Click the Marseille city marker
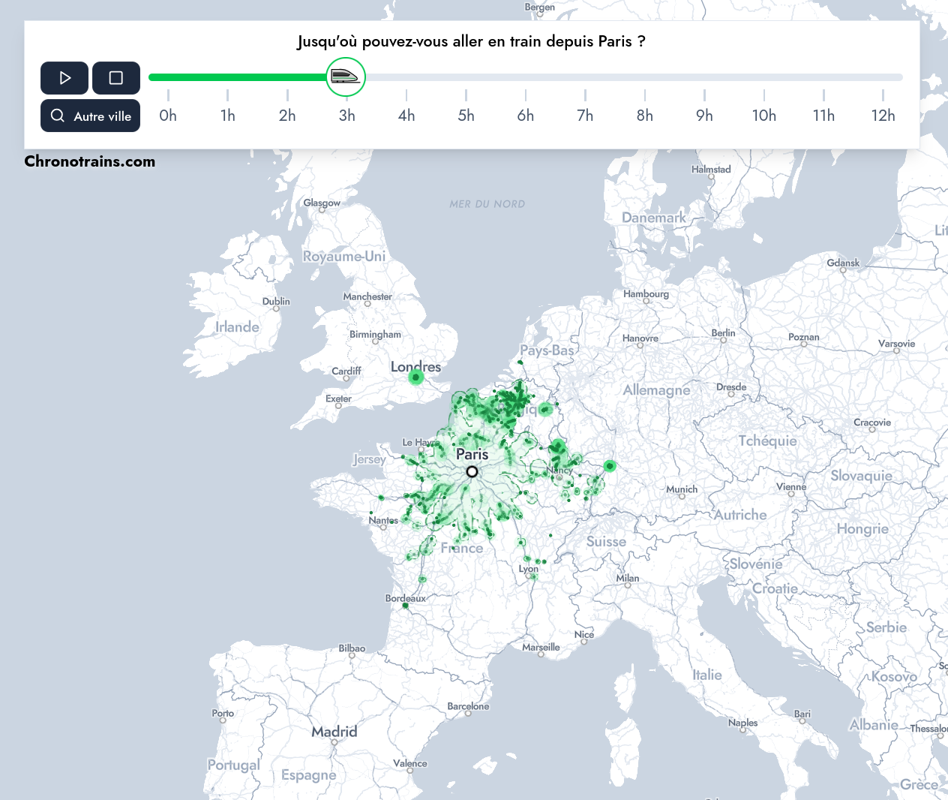Image resolution: width=948 pixels, height=800 pixels. [541, 654]
